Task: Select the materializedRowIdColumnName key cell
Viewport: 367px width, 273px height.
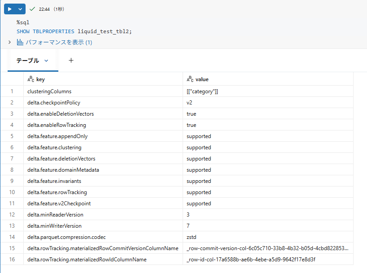Action: coord(103,260)
